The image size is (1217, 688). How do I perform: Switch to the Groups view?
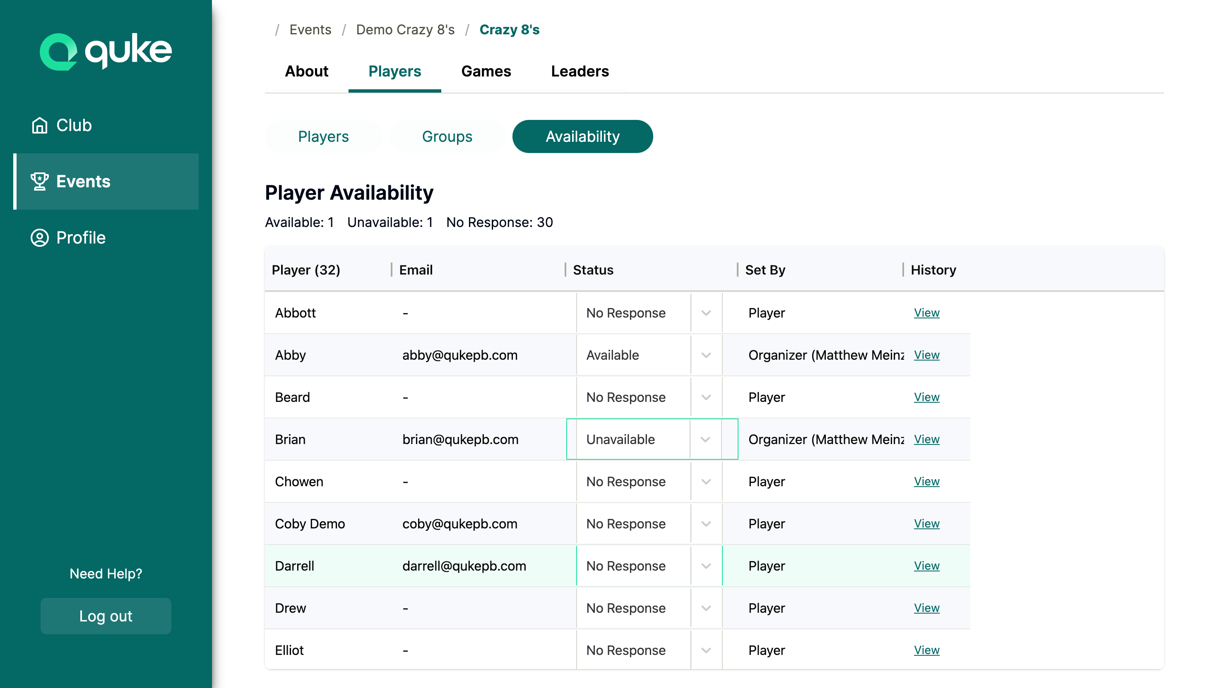447,136
